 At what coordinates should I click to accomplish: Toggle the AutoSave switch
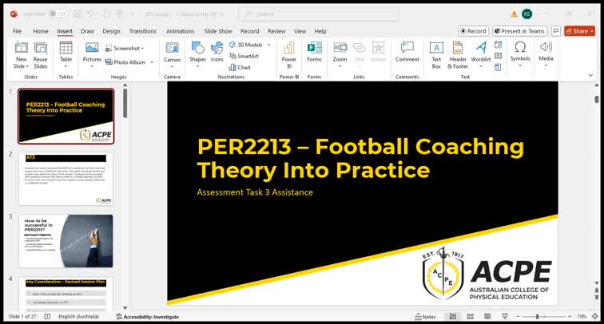58,14
